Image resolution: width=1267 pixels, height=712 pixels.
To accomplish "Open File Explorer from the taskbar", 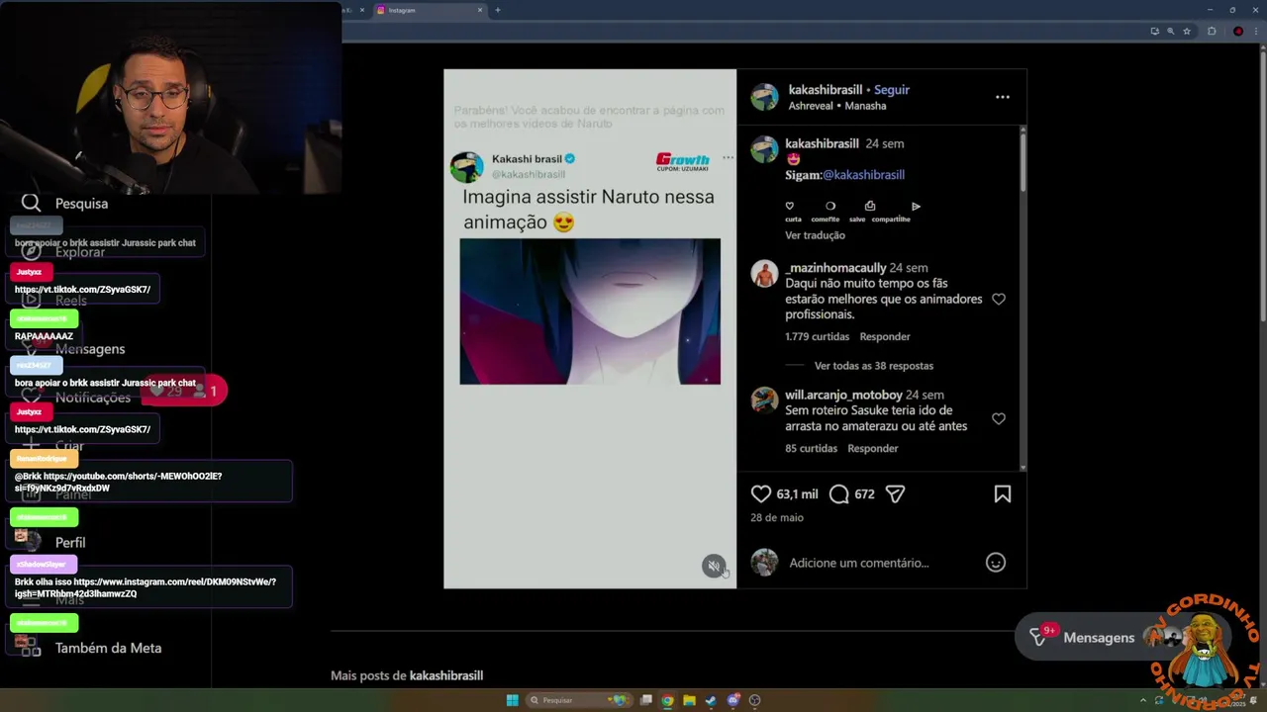I will pos(690,700).
